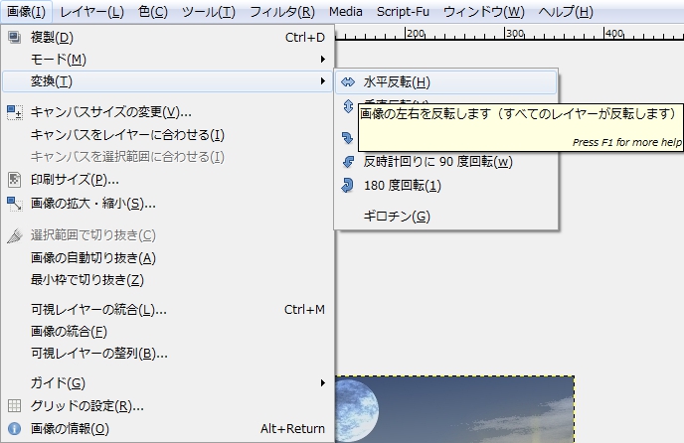Select 反時計回りに 90 度回転(W)

click(445, 162)
